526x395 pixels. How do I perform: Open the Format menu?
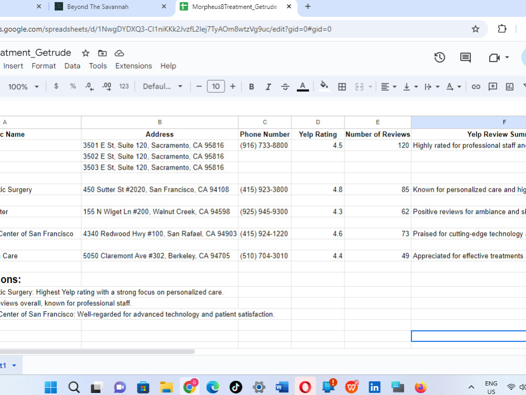44,66
